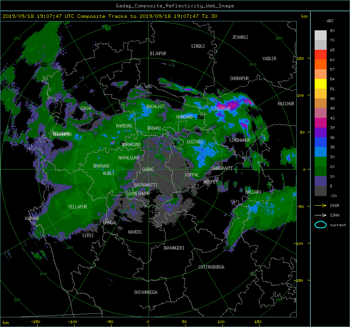Click the SIRSI city label

pos(88,236)
